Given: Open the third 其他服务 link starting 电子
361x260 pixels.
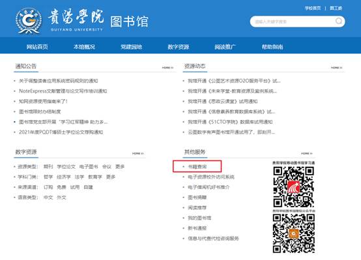Looking at the screenshot, I should pyautogui.click(x=209, y=187).
